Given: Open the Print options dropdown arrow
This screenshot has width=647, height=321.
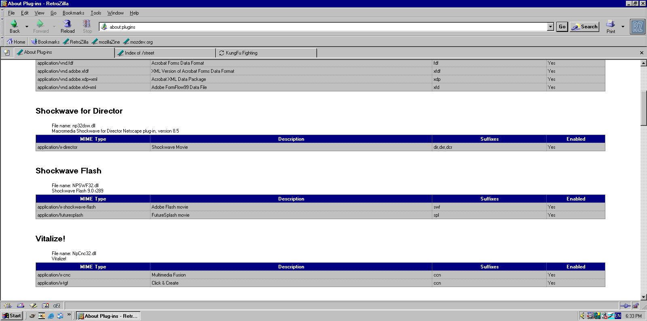Looking at the screenshot, I should click(x=623, y=27).
